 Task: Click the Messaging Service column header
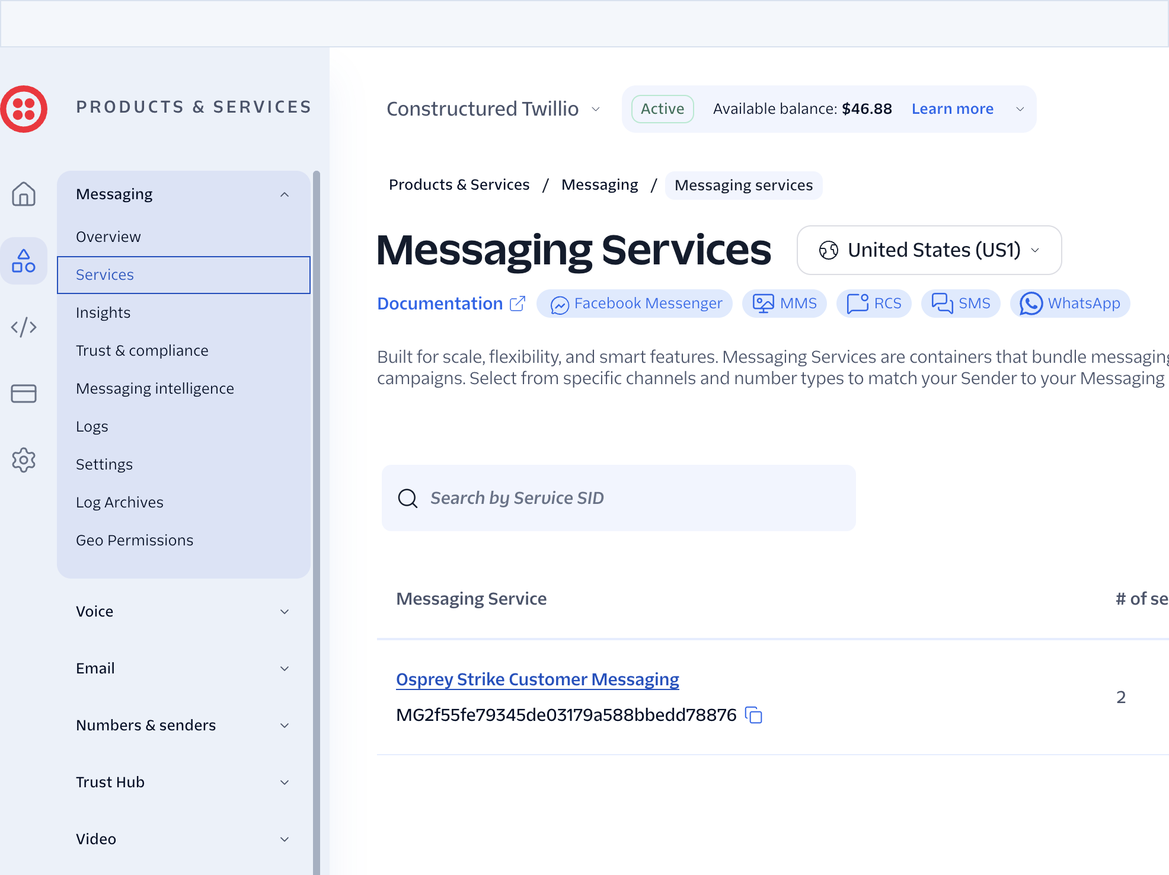471,599
